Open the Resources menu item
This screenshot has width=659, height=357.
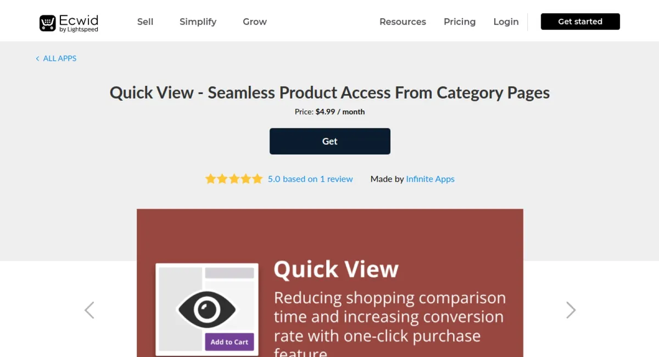click(x=403, y=21)
